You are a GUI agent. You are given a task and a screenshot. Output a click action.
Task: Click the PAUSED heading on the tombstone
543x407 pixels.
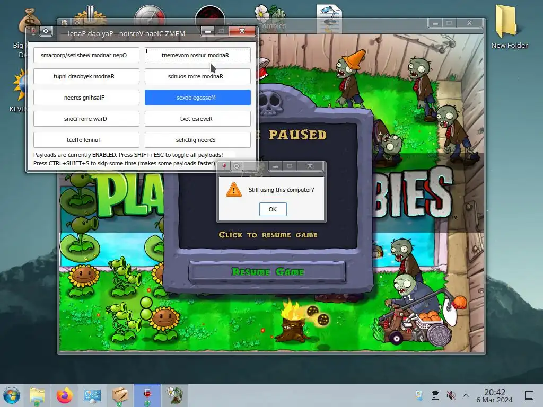tap(297, 135)
